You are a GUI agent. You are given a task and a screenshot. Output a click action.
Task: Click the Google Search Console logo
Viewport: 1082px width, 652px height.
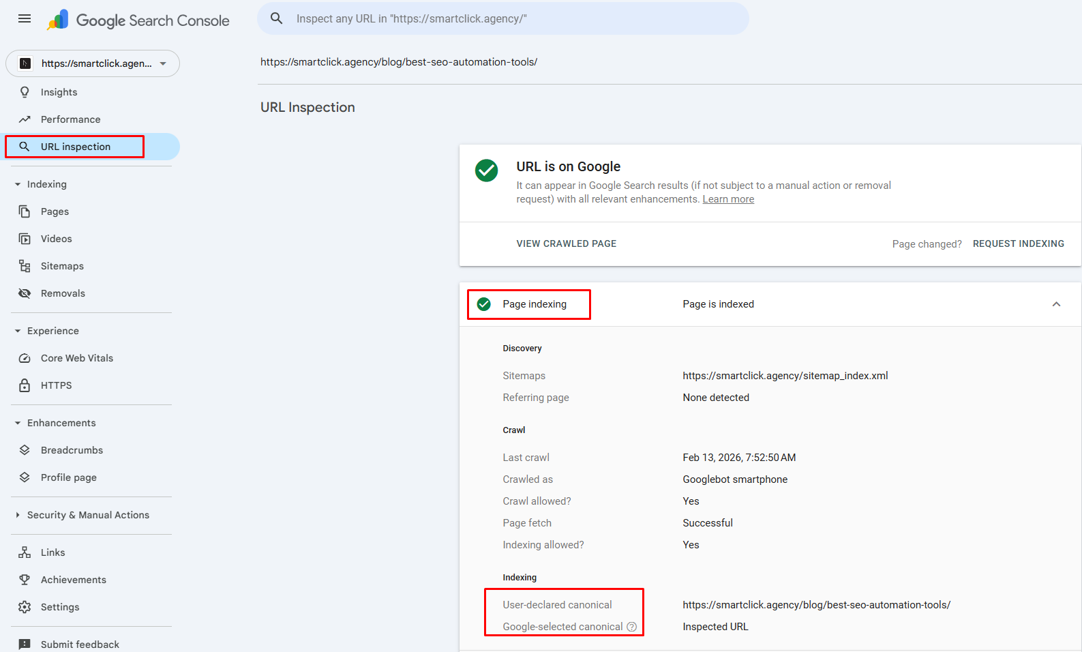[x=138, y=20]
